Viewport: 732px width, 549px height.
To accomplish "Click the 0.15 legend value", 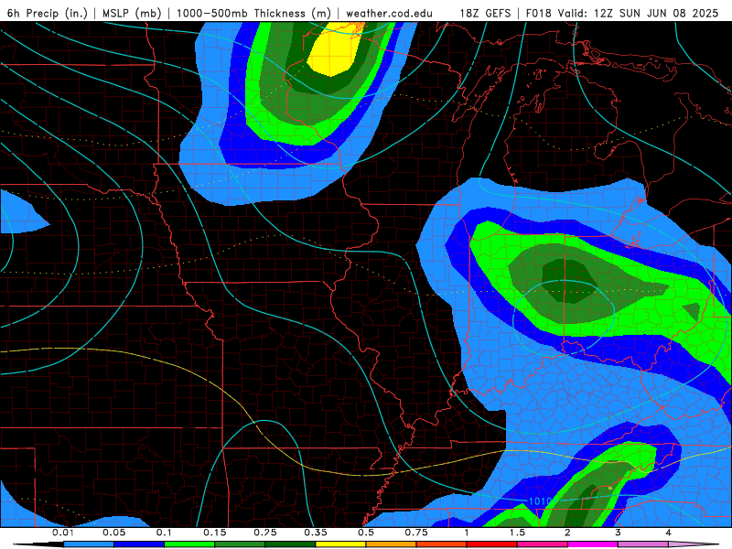I will [215, 533].
